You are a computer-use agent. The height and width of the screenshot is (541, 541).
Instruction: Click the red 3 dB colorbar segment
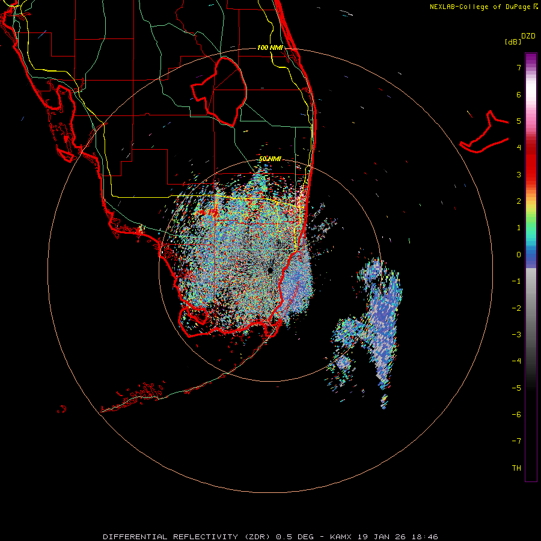pyautogui.click(x=531, y=173)
